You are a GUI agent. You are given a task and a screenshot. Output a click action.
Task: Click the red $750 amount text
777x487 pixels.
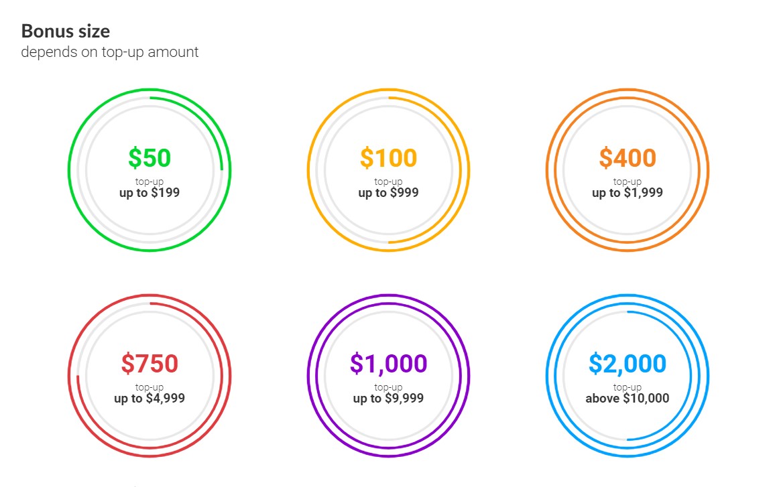(x=150, y=364)
